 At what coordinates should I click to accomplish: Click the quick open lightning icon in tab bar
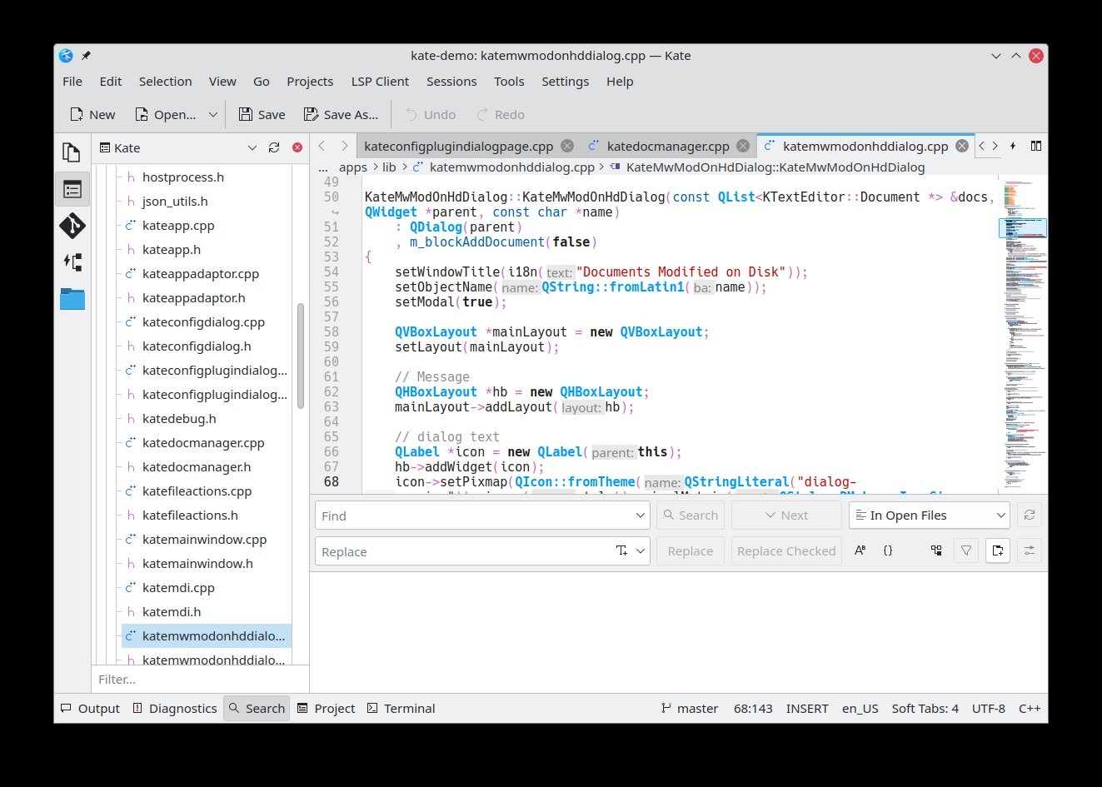tap(1013, 146)
